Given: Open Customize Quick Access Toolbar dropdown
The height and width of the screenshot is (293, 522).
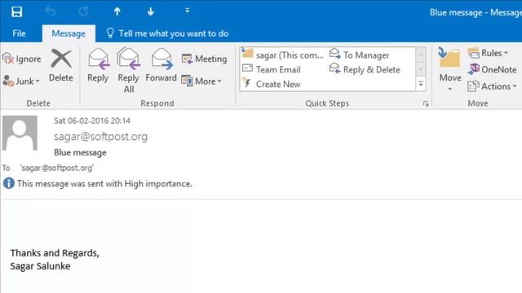Looking at the screenshot, I should point(188,11).
